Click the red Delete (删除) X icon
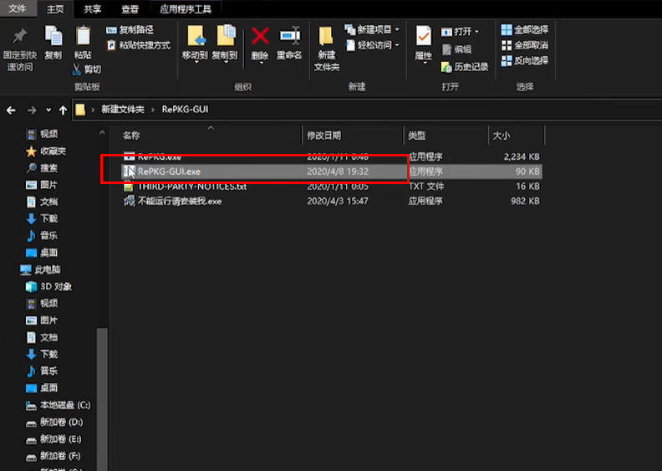The image size is (662, 471). point(260,37)
